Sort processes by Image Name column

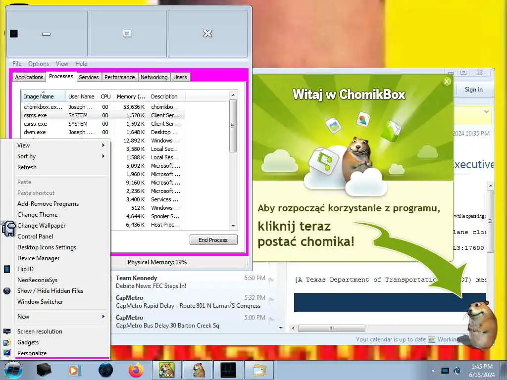coord(44,96)
